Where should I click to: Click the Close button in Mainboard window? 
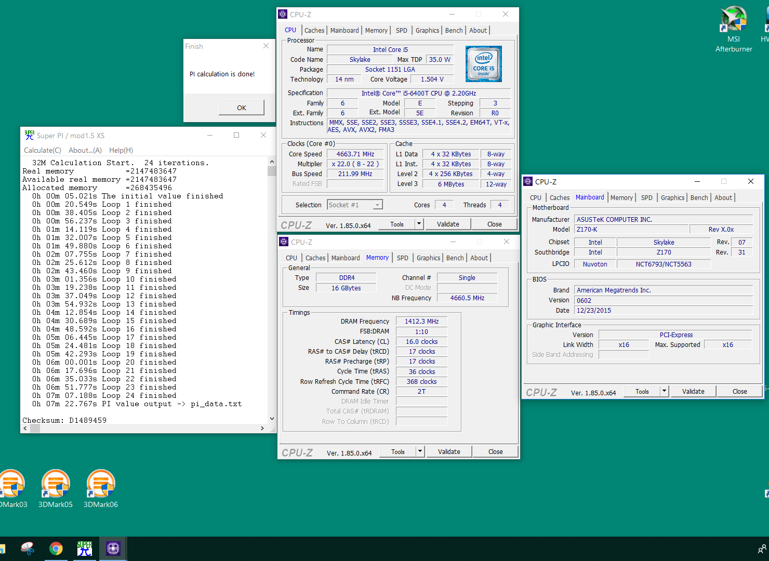[x=740, y=391]
